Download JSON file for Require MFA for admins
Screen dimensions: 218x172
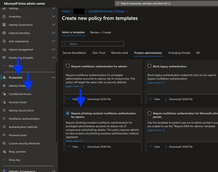99,99
